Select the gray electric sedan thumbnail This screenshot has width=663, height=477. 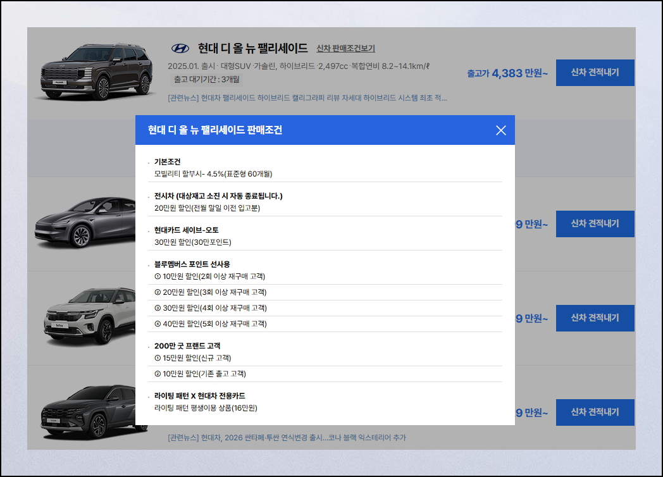click(x=86, y=223)
